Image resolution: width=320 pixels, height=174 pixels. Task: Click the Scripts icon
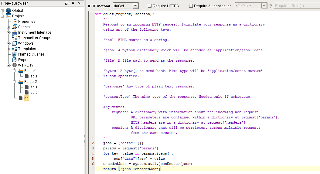pos(15,27)
